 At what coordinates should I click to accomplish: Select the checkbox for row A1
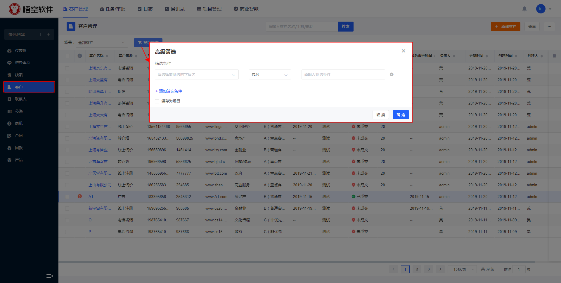[67, 197]
